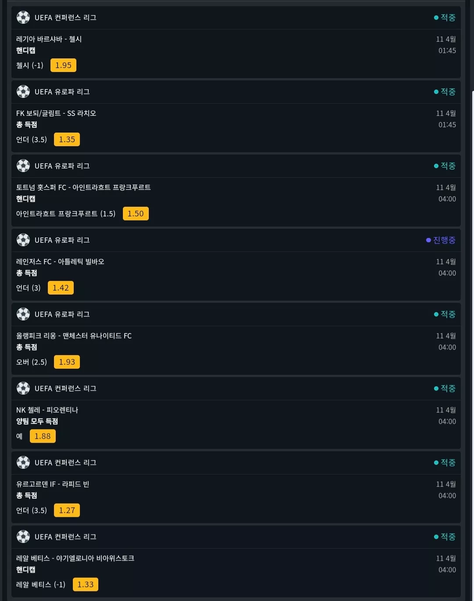The image size is (474, 601).
Task: Click soccer ball icon for Real Betis–Jagiellonia
Action: (x=23, y=537)
